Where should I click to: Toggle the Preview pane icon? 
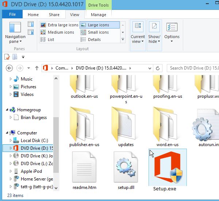click(31, 24)
